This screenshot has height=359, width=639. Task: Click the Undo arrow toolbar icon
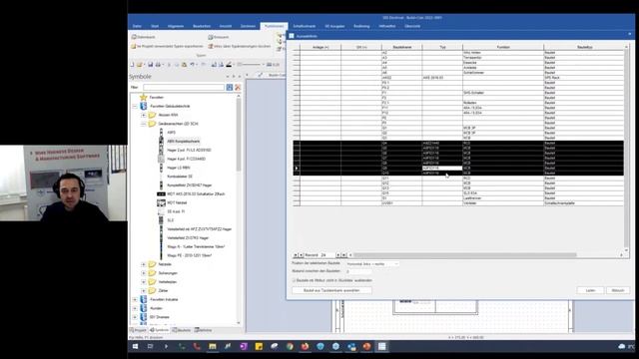(193, 65)
